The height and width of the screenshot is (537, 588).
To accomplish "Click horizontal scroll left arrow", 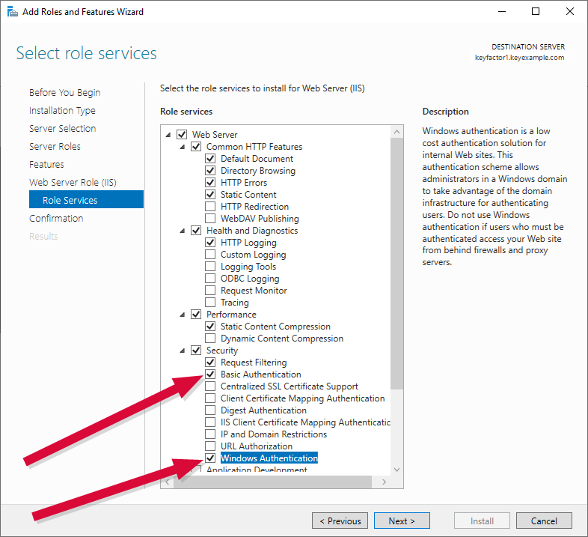I will coord(168,482).
